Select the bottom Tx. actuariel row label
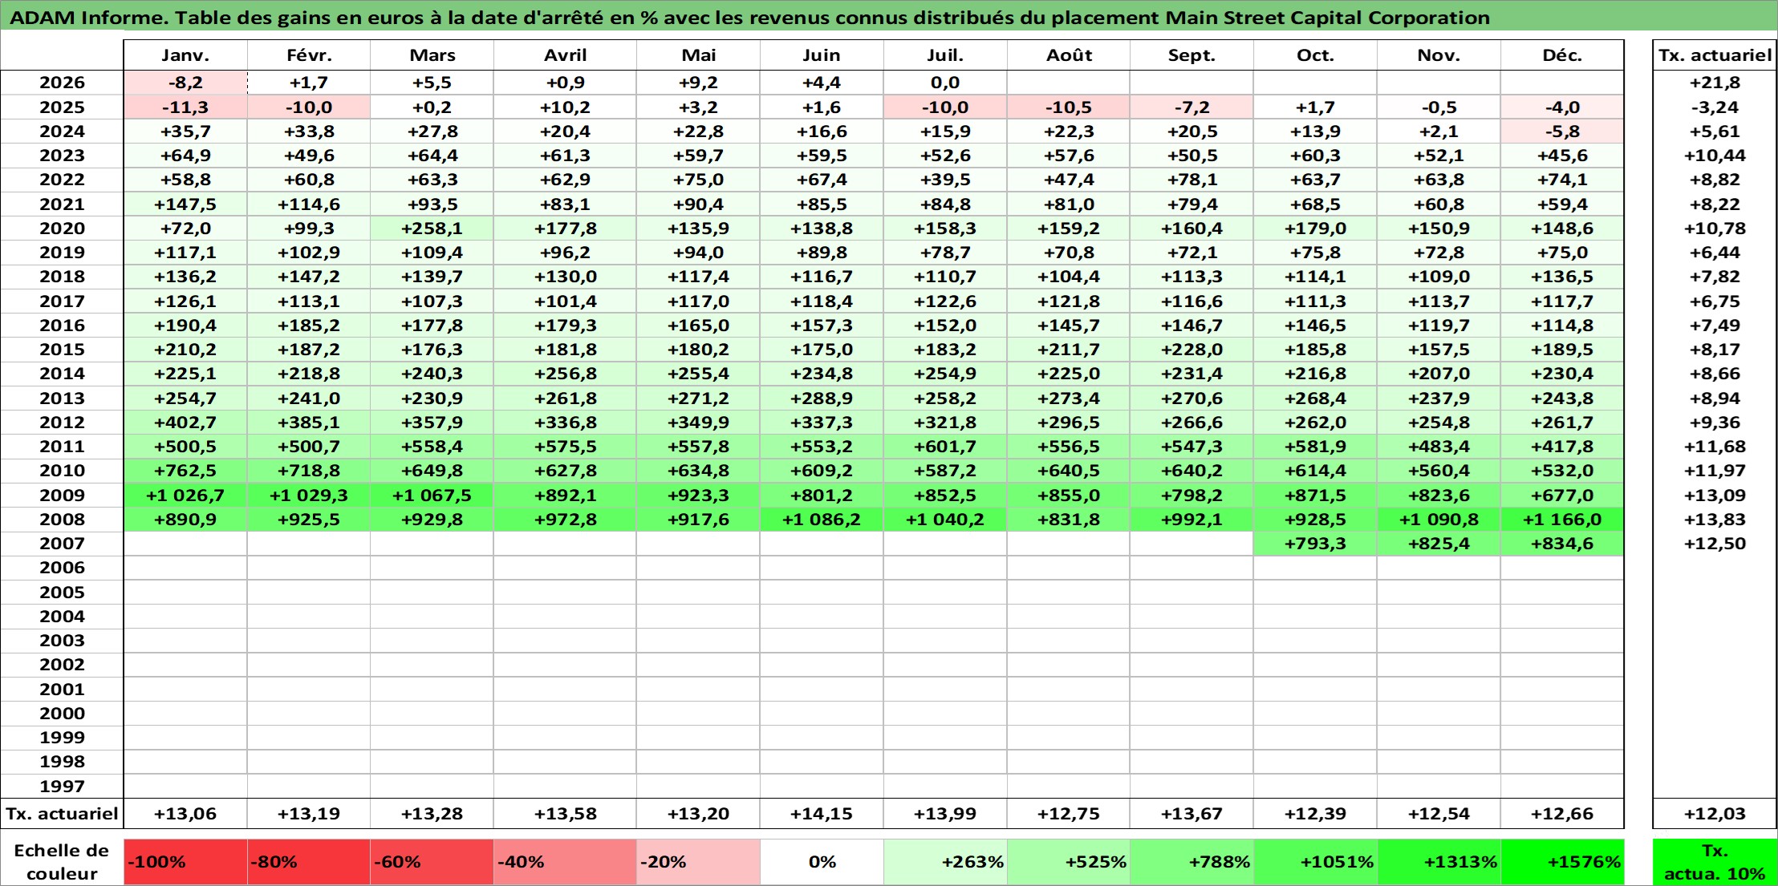The image size is (1778, 886). (62, 814)
